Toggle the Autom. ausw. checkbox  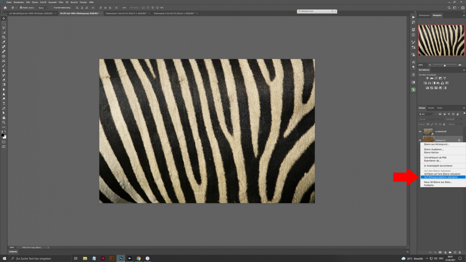coord(21,8)
